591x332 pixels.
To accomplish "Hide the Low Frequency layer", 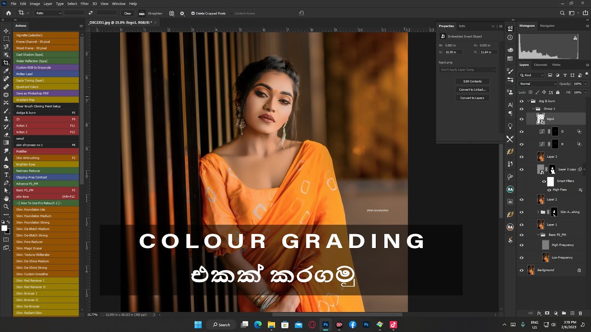I will [x=522, y=258].
